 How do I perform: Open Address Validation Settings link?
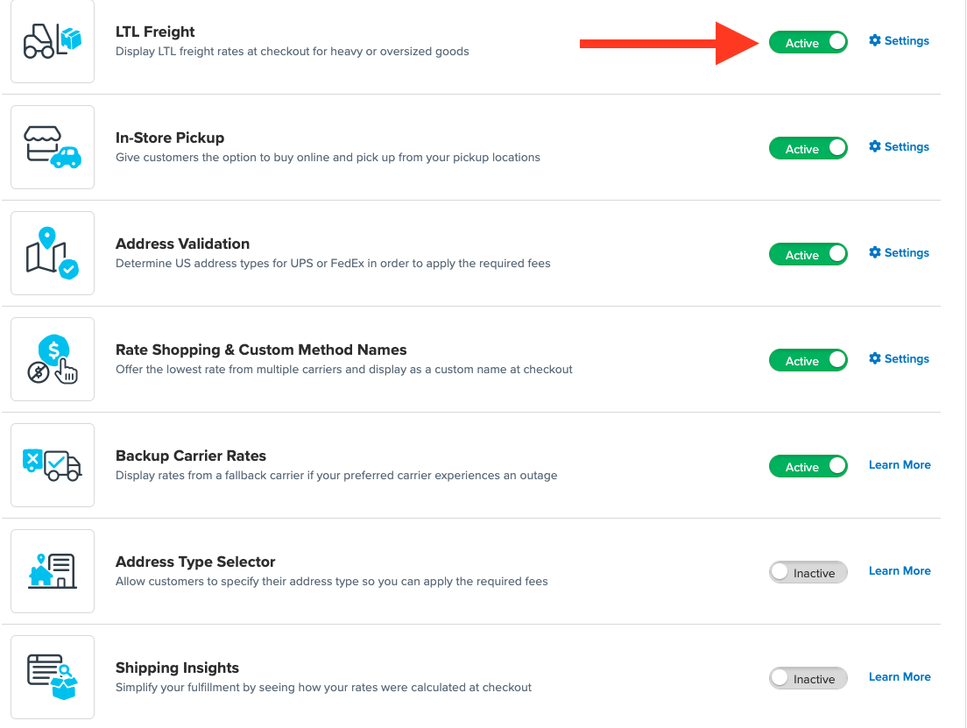900,253
